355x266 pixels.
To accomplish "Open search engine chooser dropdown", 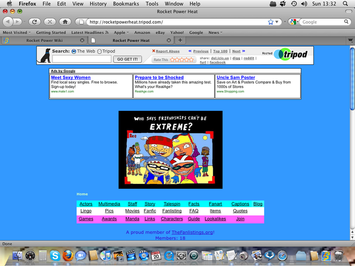I will tap(293, 22).
